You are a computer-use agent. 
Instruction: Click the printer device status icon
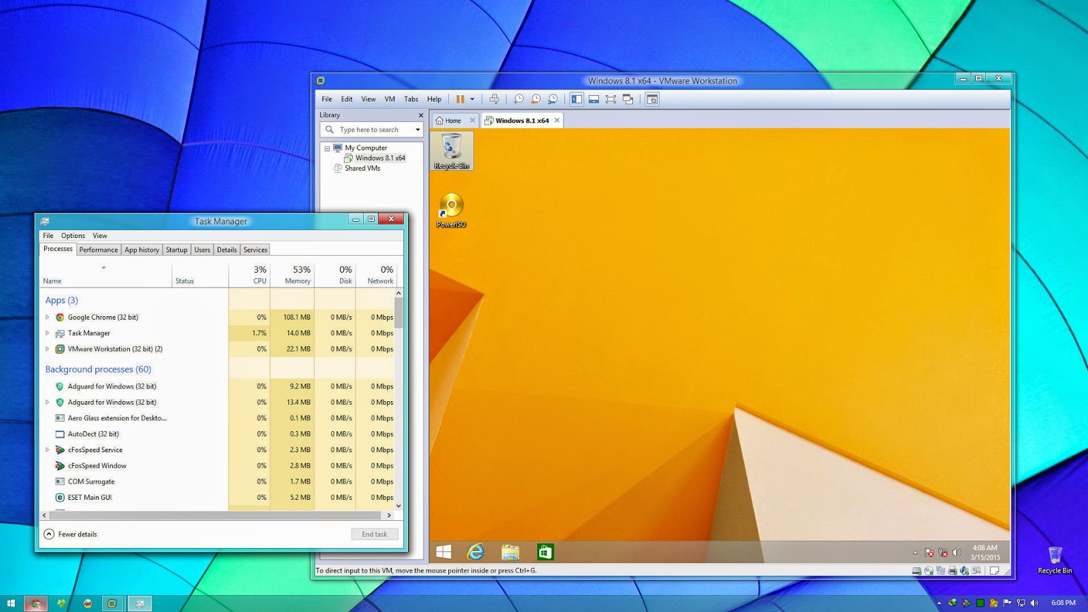(953, 571)
